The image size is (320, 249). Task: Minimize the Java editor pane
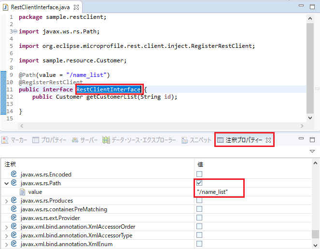(301, 6)
